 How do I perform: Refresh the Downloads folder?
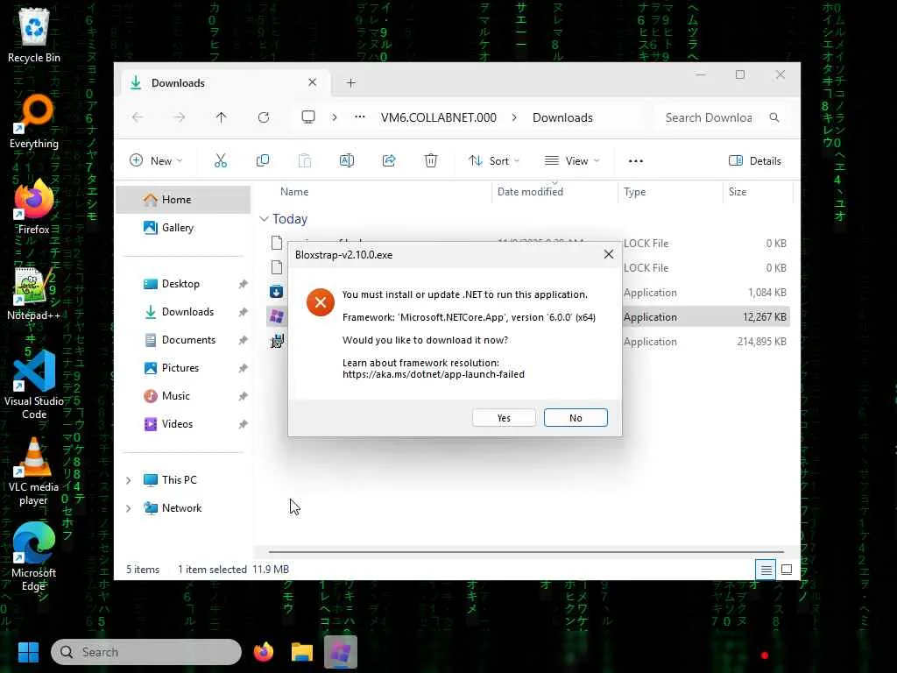point(263,117)
